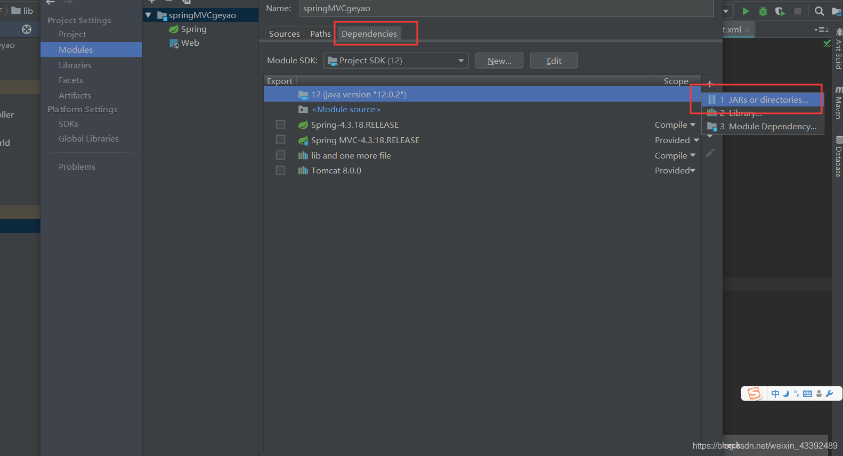Open the Module SDK dropdown
The image size is (843, 456).
[x=396, y=61]
